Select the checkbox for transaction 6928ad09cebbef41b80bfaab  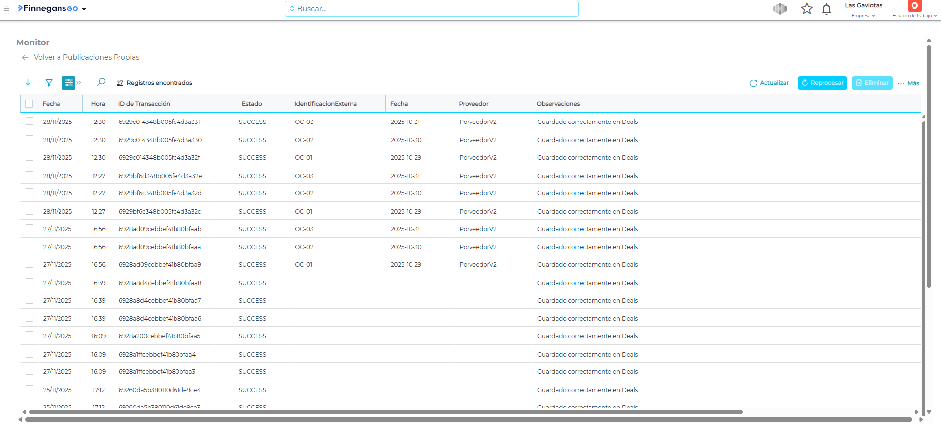click(30, 229)
